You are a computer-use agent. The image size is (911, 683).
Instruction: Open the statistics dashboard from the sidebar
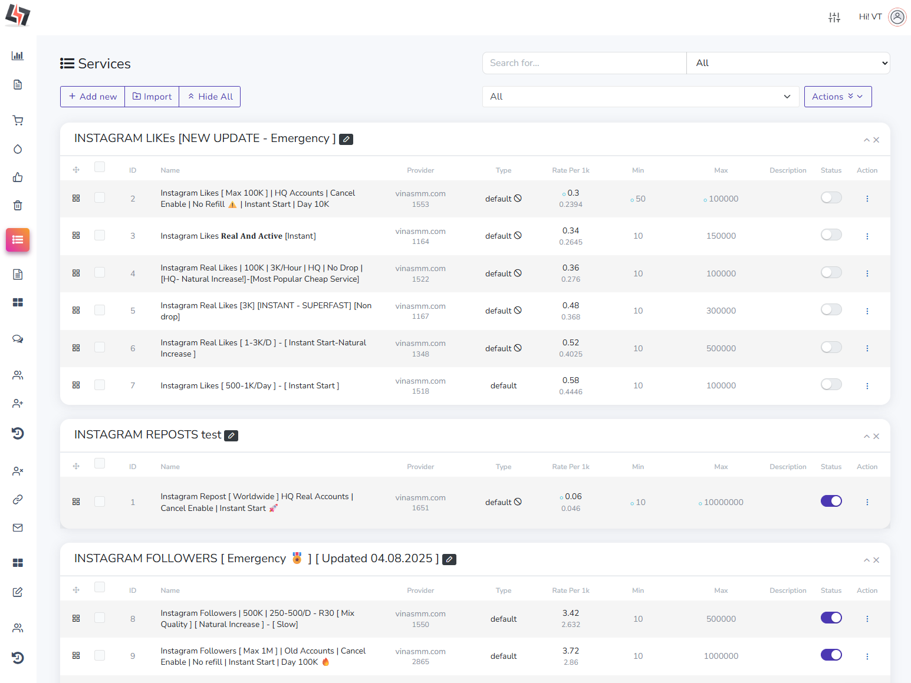(x=18, y=55)
